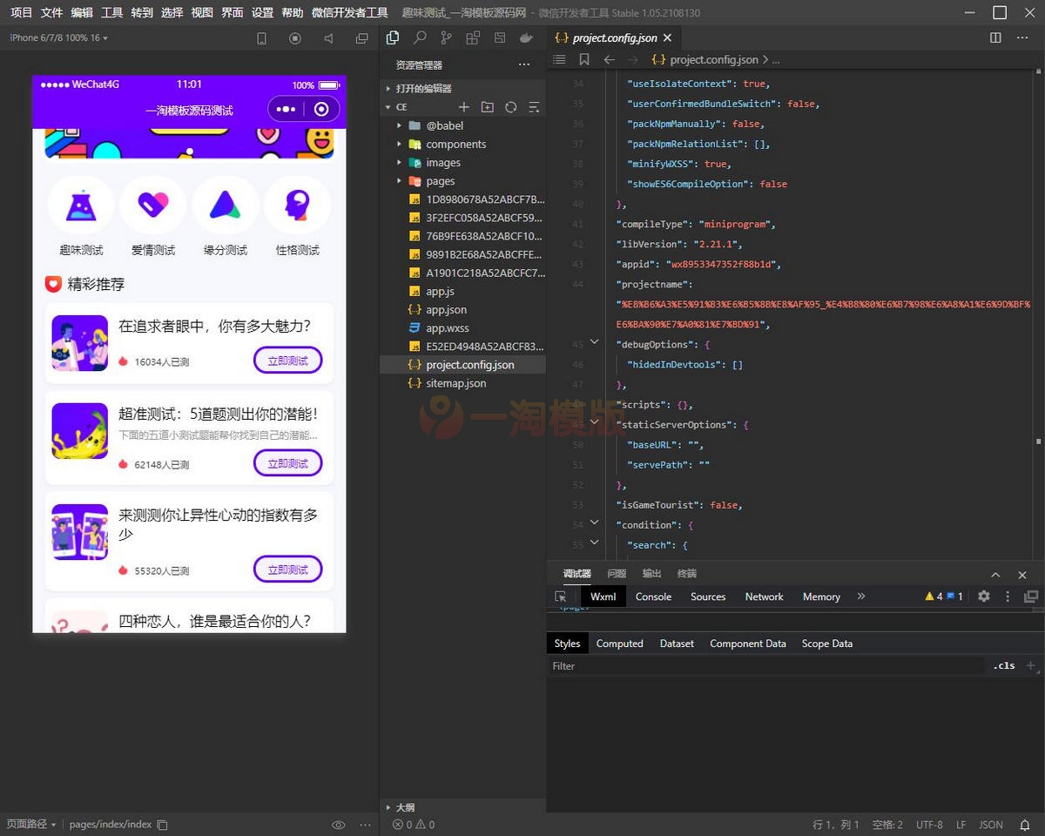This screenshot has width=1045, height=836.
Task: Switch to the Console tab
Action: tap(653, 597)
